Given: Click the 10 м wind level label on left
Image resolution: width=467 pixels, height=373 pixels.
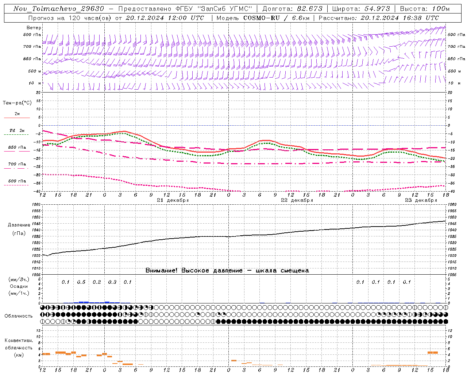Looking at the screenshot, I should pyautogui.click(x=35, y=83).
